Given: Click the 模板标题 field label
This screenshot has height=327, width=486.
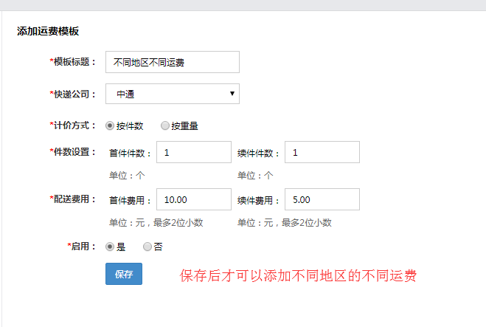Looking at the screenshot, I should pos(73,62).
